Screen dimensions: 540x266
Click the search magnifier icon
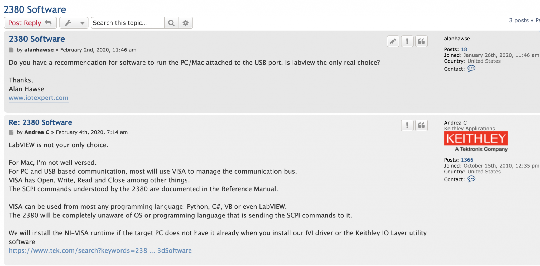tap(171, 23)
